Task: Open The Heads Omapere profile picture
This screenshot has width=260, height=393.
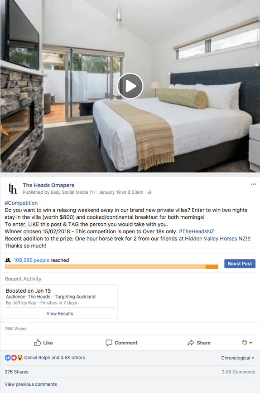Action: (x=12, y=188)
